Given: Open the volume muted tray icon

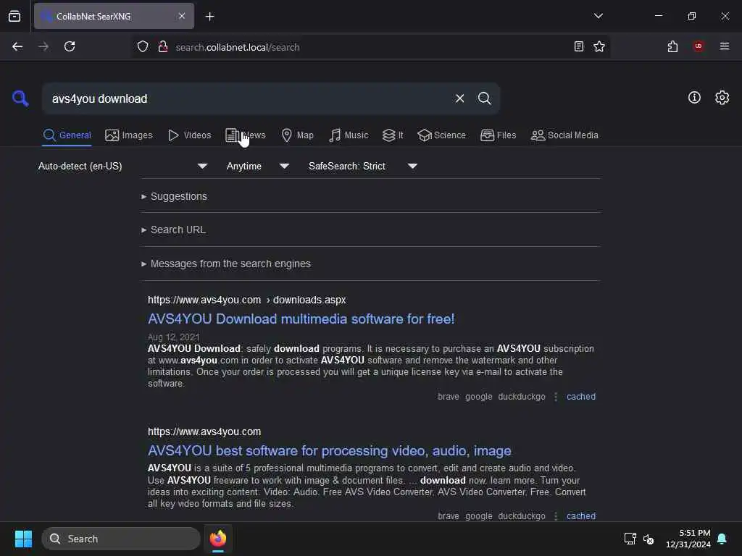Looking at the screenshot, I should point(649,539).
